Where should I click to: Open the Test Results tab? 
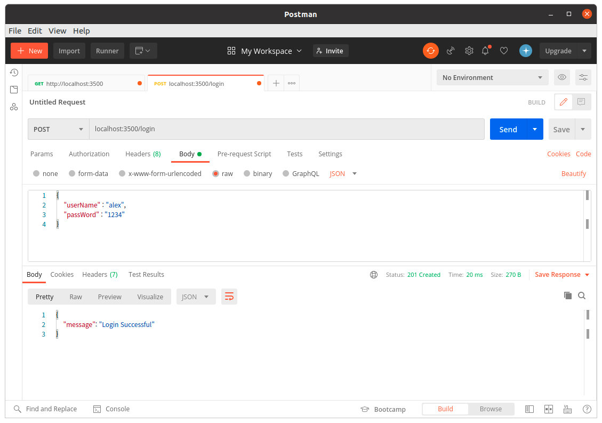click(x=146, y=274)
